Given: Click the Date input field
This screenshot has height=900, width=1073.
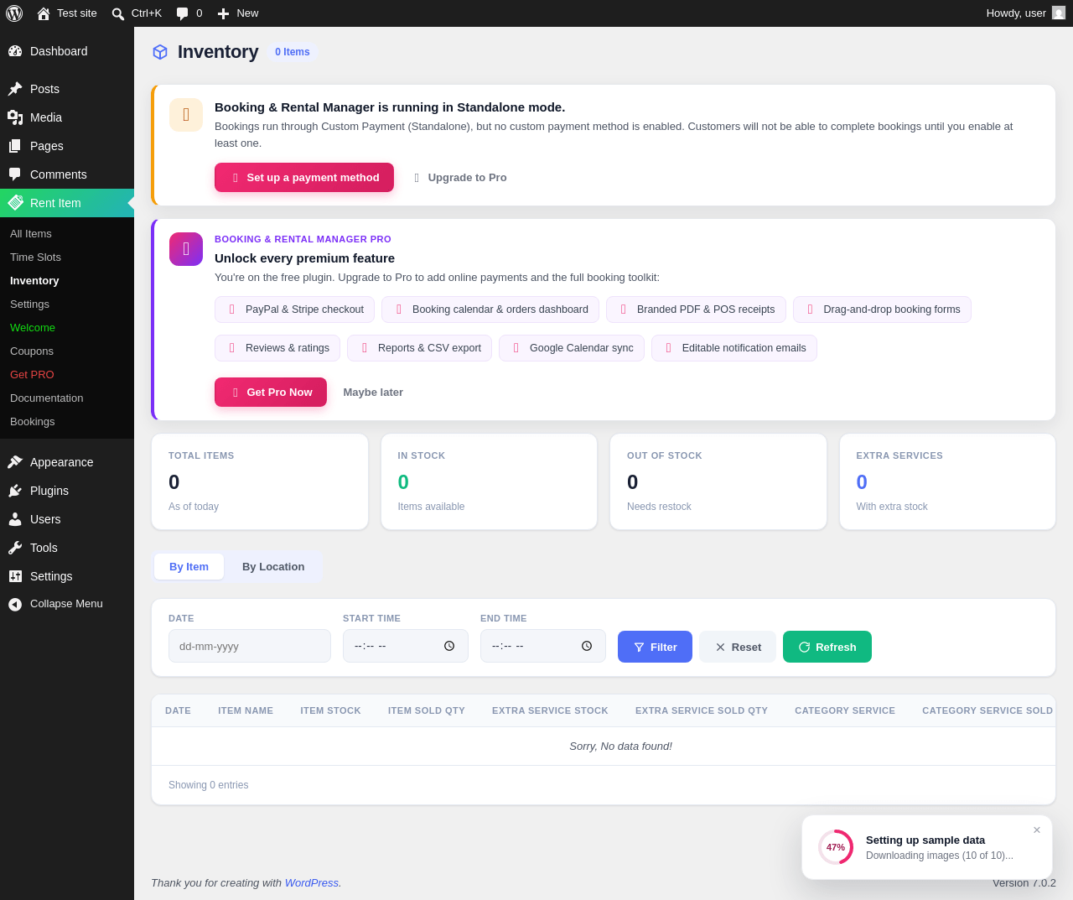Looking at the screenshot, I should click(x=250, y=646).
